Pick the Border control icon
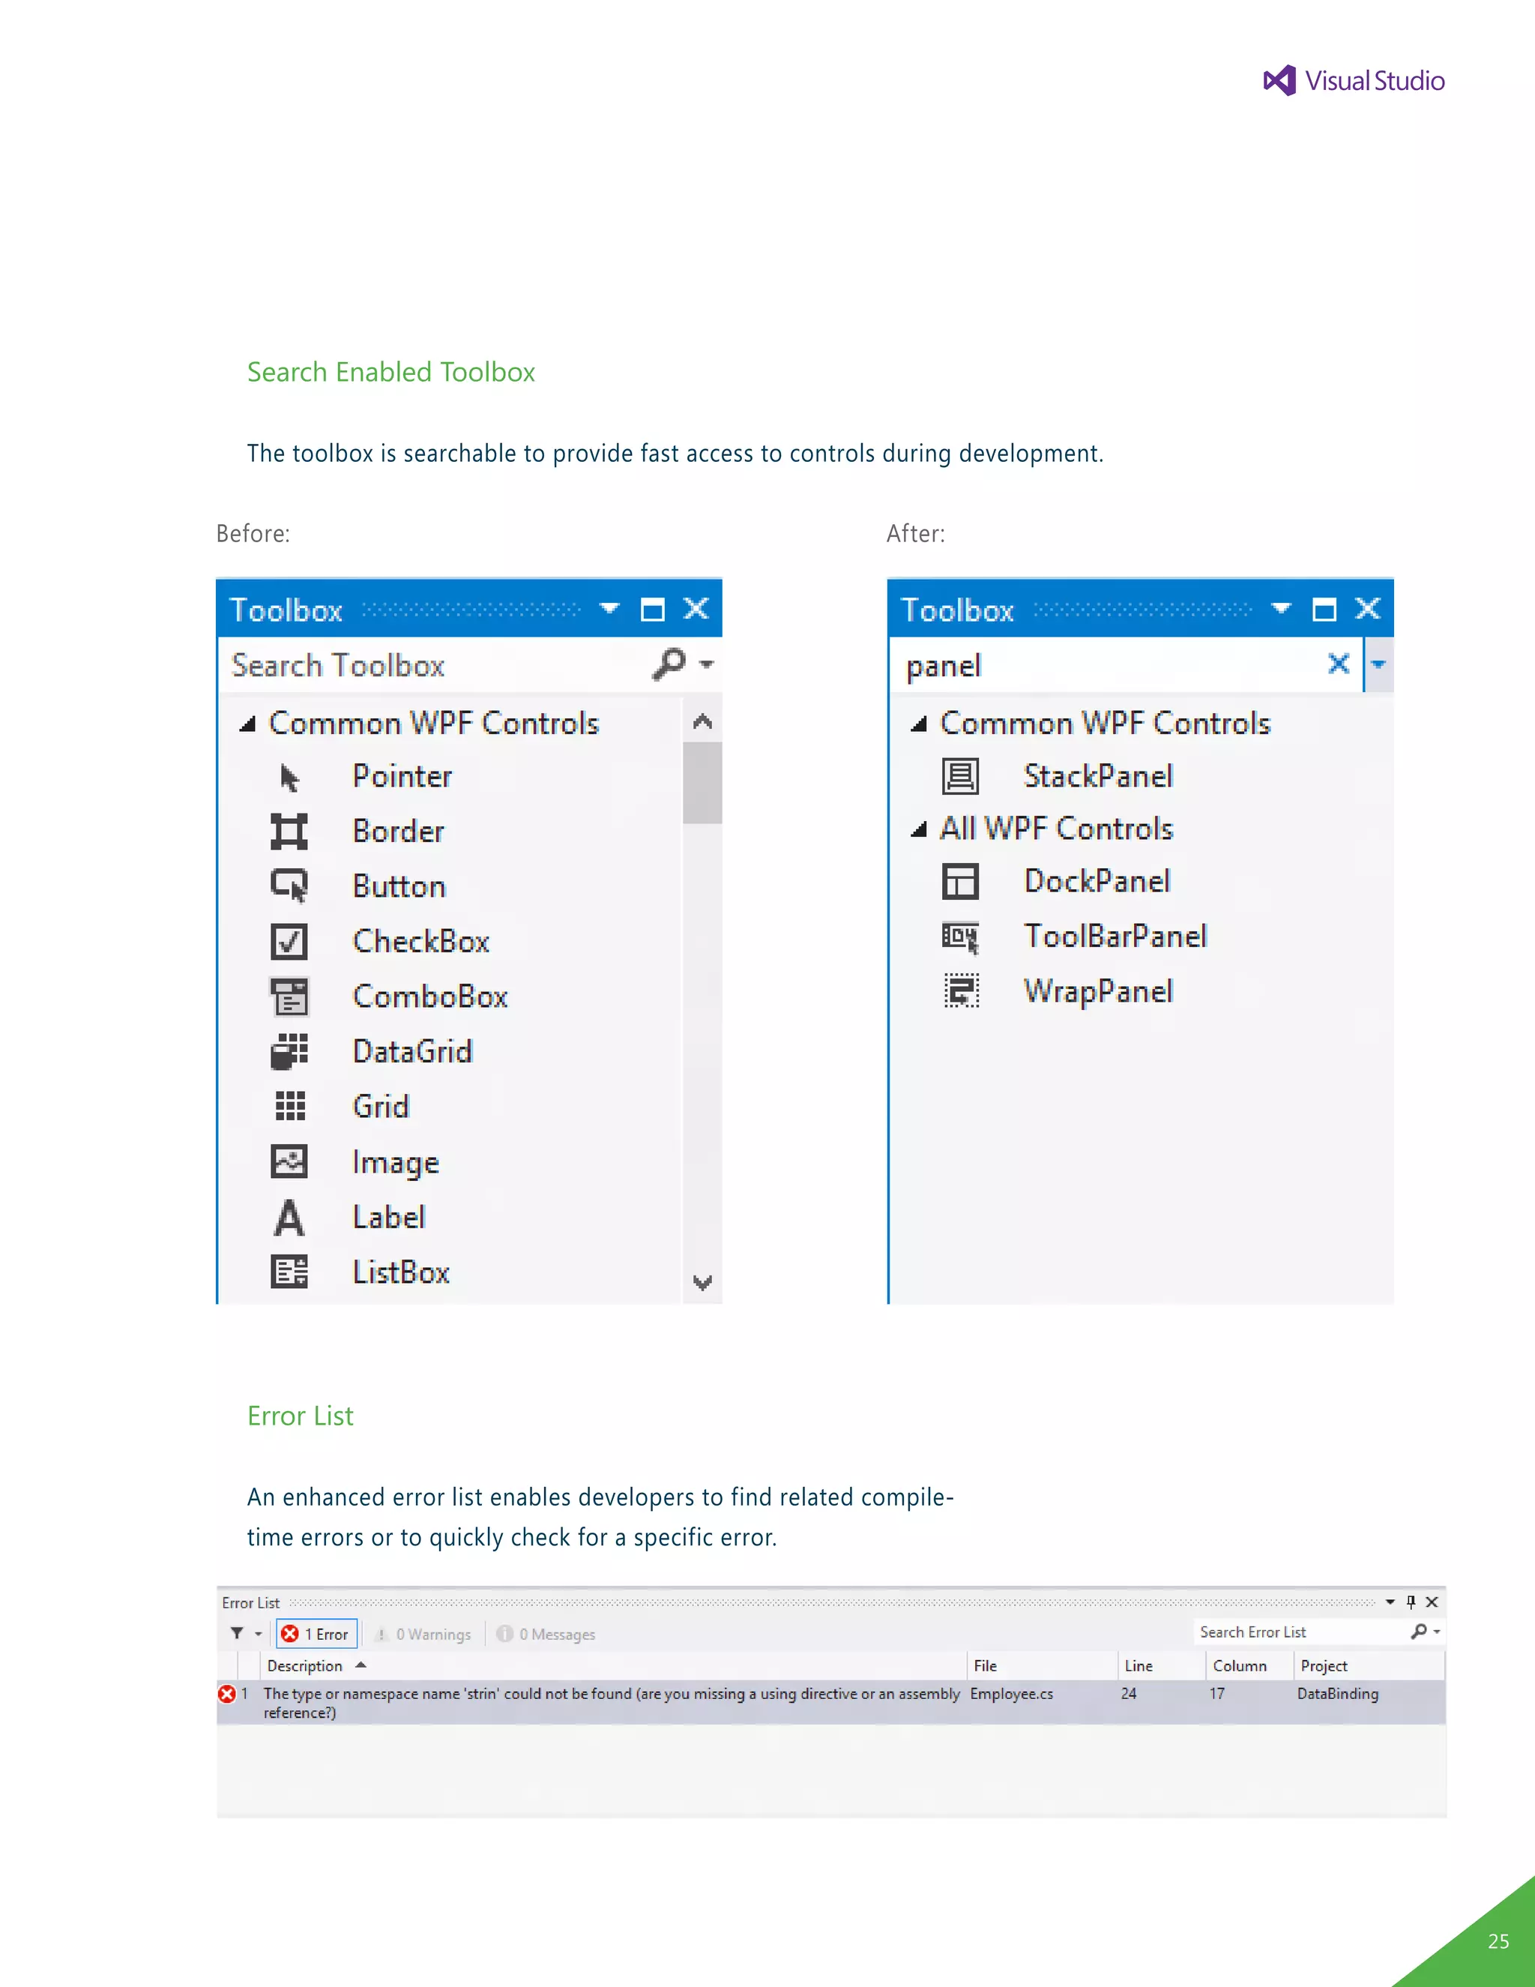 click(289, 832)
